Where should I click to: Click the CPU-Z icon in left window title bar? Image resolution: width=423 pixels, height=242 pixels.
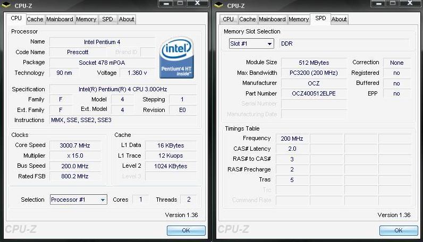[6, 5]
